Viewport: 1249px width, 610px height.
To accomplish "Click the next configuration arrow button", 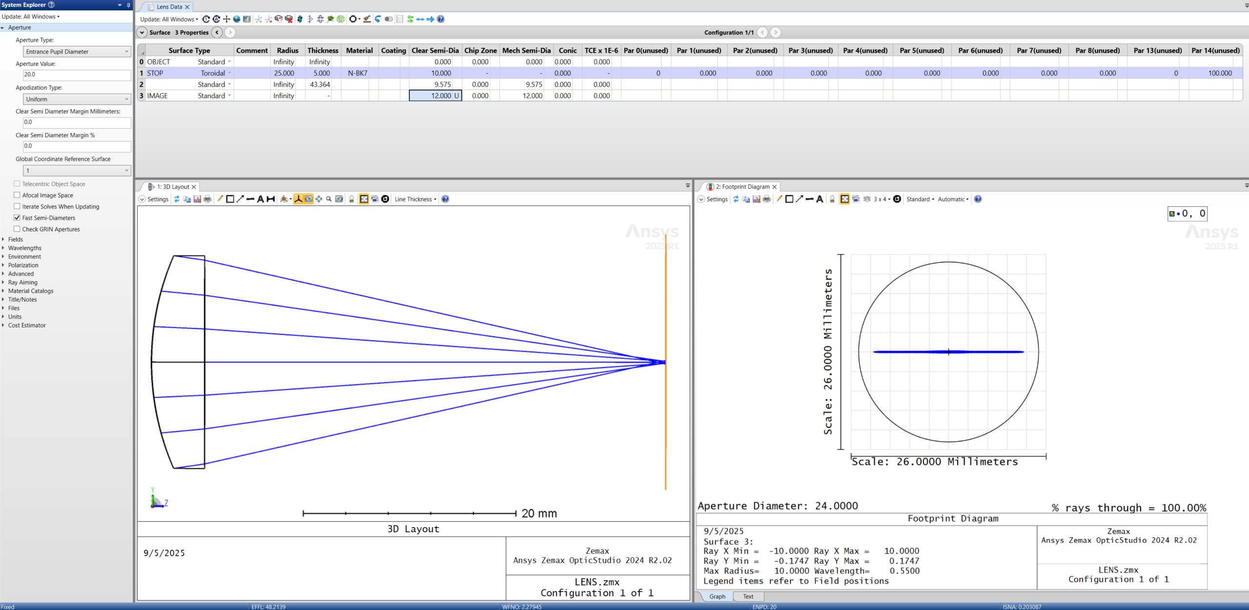I will coord(775,32).
